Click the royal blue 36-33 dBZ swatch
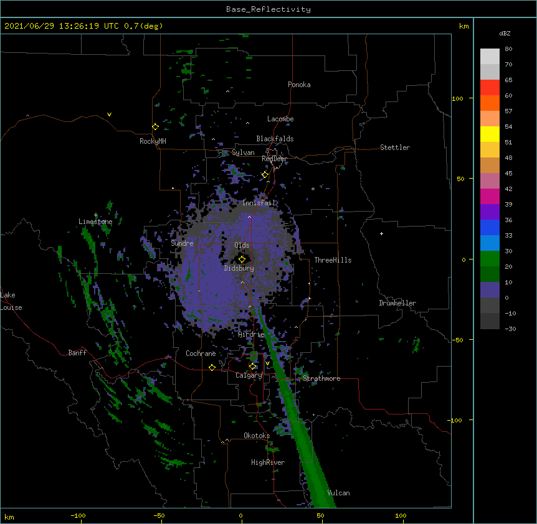Image resolution: width=537 pixels, height=524 pixels. 490,227
